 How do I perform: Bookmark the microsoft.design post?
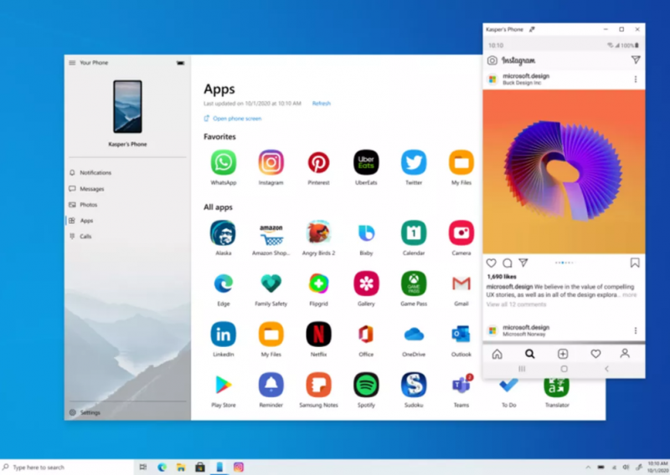tap(635, 263)
